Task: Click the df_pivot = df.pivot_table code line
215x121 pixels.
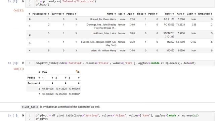Action: pyautogui.click(x=117, y=116)
